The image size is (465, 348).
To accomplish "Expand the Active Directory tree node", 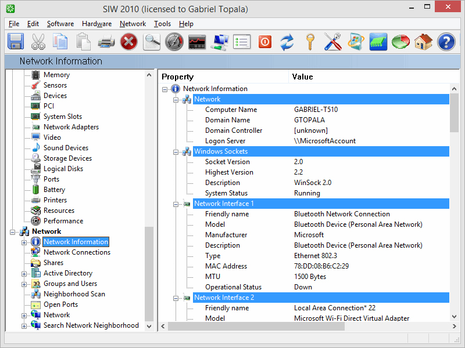I will pyautogui.click(x=24, y=274).
